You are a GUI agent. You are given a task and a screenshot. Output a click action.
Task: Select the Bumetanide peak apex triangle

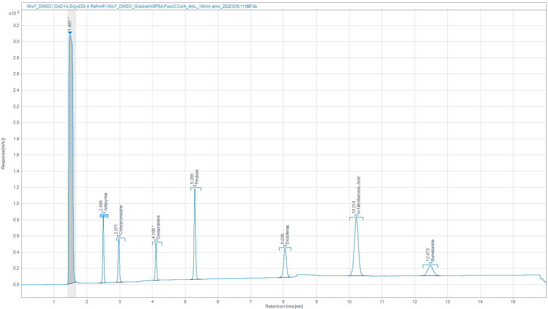coord(430,263)
